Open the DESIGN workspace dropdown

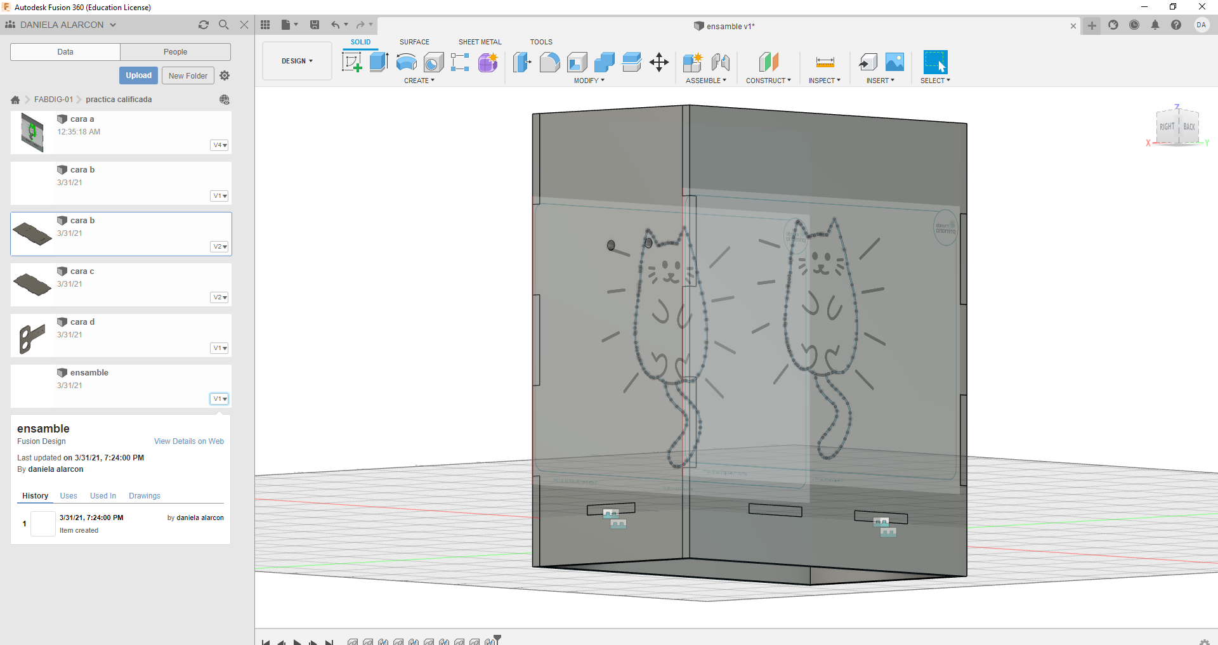[x=297, y=61]
